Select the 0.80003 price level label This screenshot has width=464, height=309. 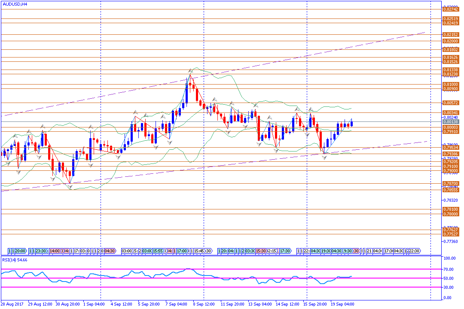tap(451, 127)
